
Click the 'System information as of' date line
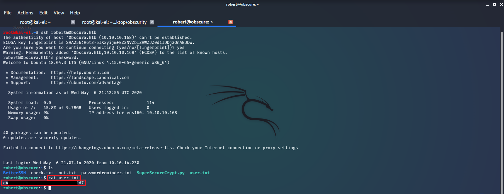[75, 93]
